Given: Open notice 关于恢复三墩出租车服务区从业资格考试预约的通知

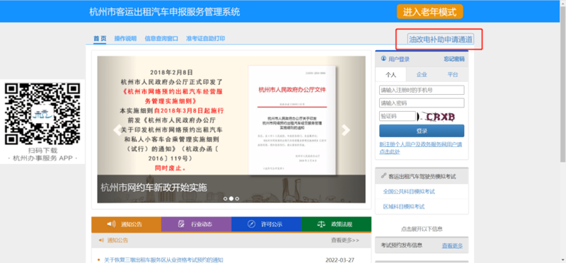Looking at the screenshot, I should click(x=163, y=259).
